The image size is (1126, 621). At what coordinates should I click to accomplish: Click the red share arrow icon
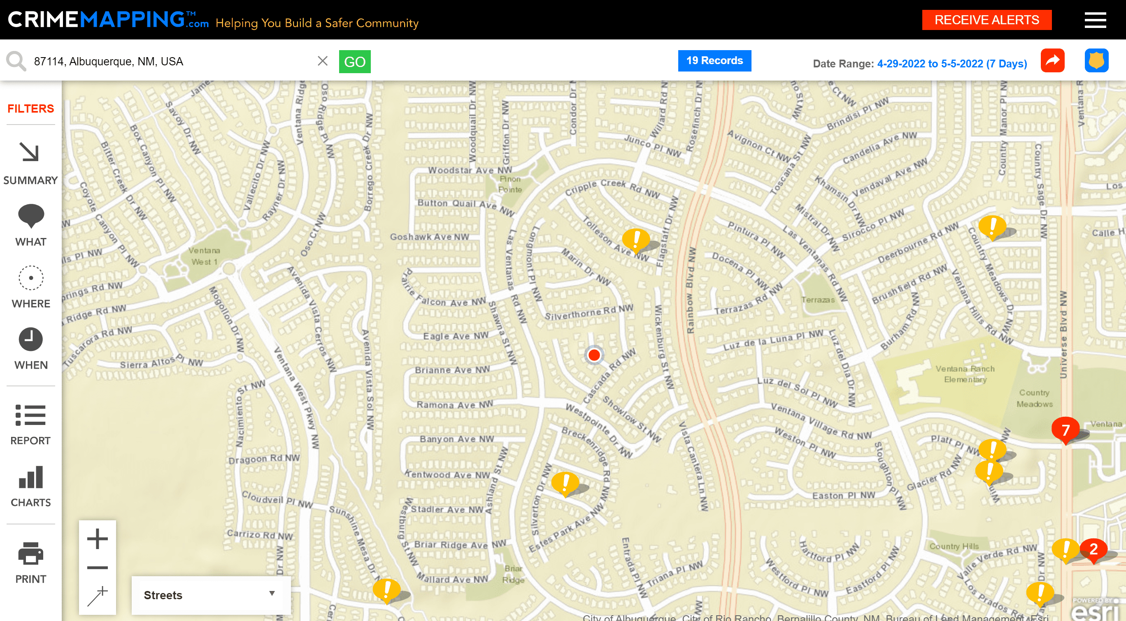(x=1052, y=61)
